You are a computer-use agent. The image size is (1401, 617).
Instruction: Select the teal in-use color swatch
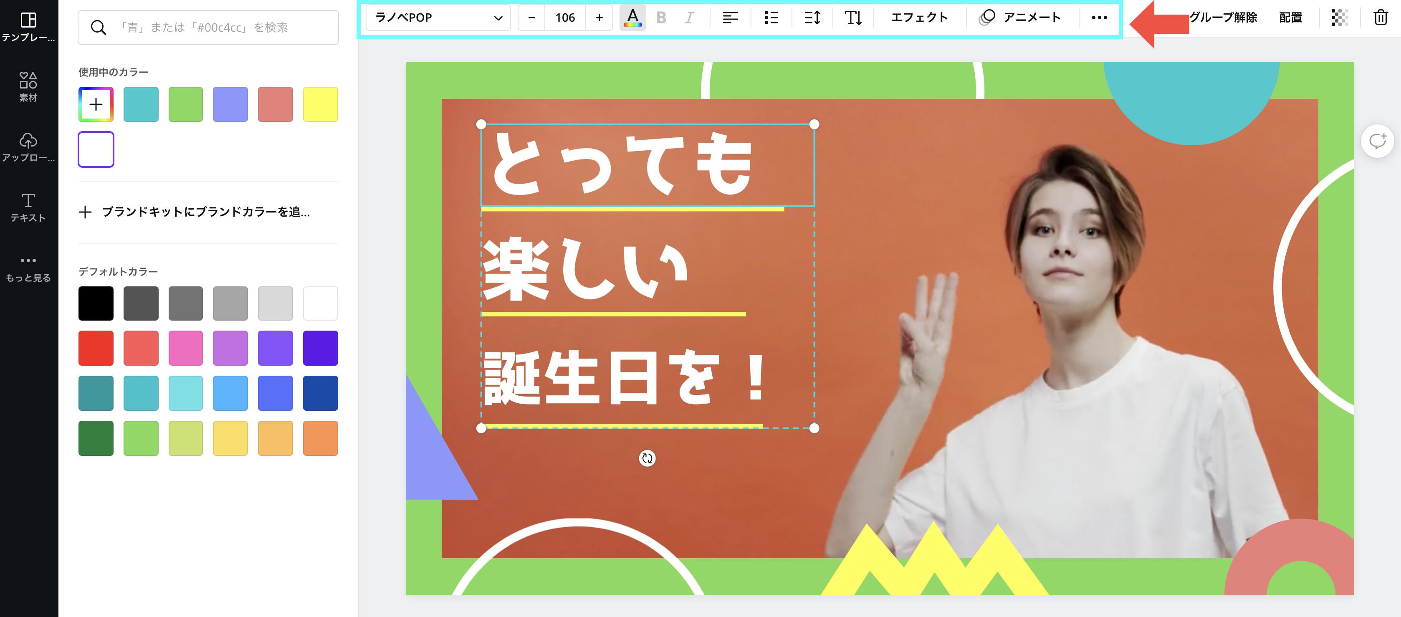coord(141,104)
